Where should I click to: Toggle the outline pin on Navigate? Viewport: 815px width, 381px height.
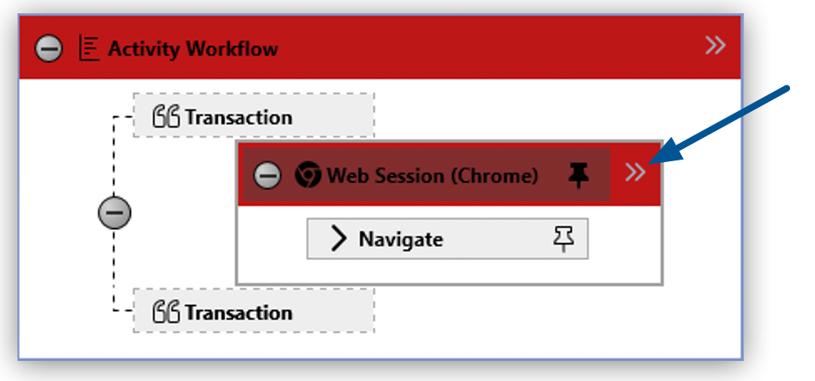[564, 239]
